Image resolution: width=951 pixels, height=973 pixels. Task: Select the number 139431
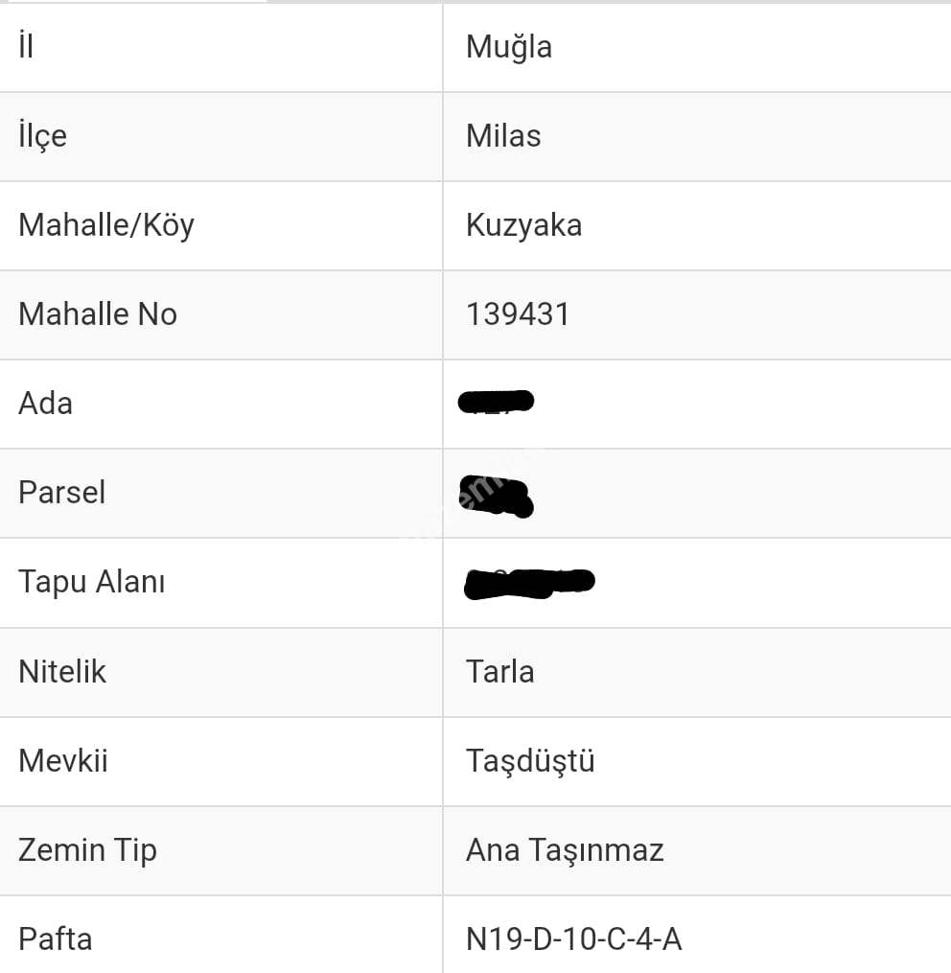[x=518, y=314]
